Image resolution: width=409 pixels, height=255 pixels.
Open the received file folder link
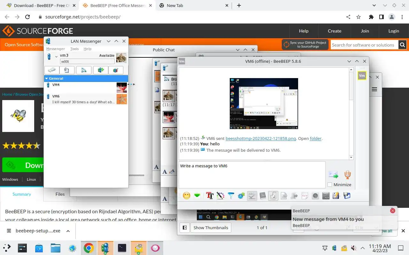[315, 139]
